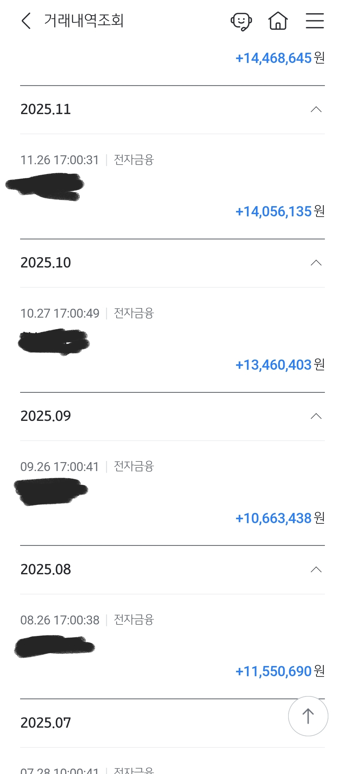
Task: Select the 2025.11 month header
Action: click(46, 110)
